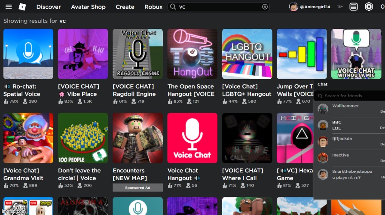Screen dimensions: 385x215
Task: Open Wallhammer's avatar in chat
Action: click(x=323, y=109)
